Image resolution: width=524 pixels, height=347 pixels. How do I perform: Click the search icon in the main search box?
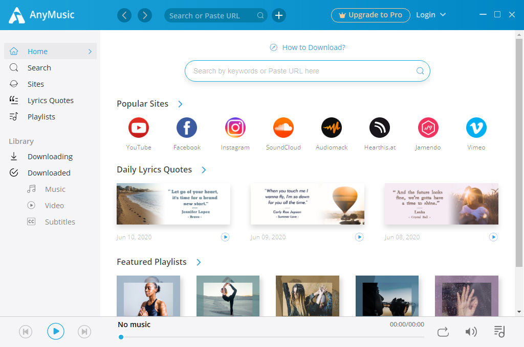pyautogui.click(x=420, y=71)
